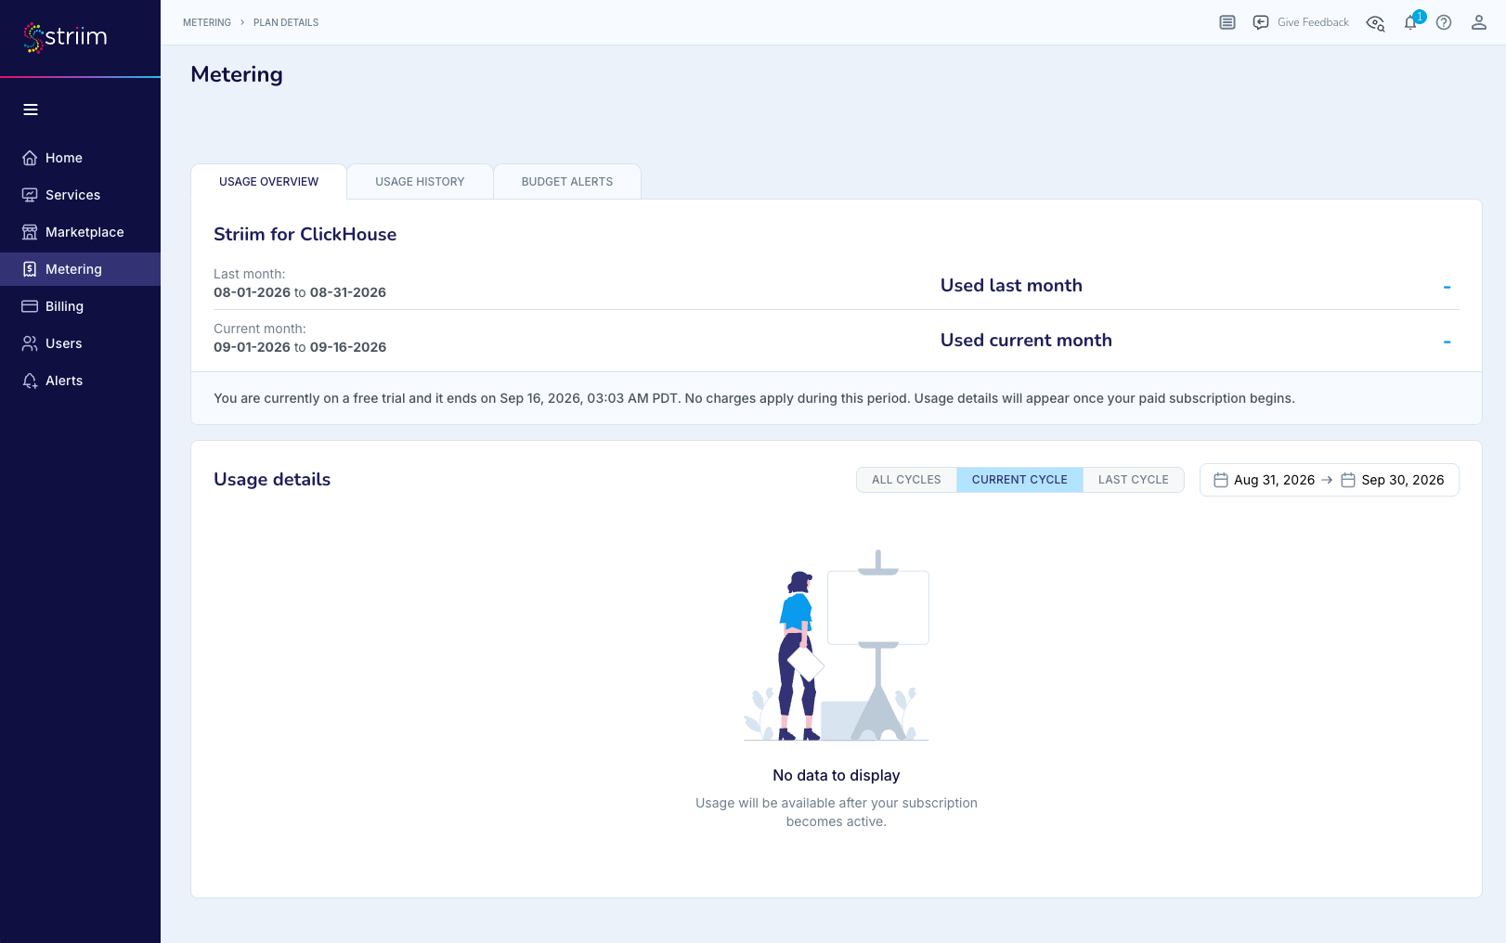Open the list document icon in header

(x=1227, y=22)
